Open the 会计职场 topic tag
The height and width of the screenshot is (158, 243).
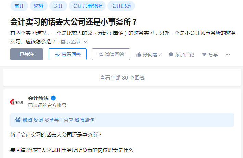coord(121,6)
